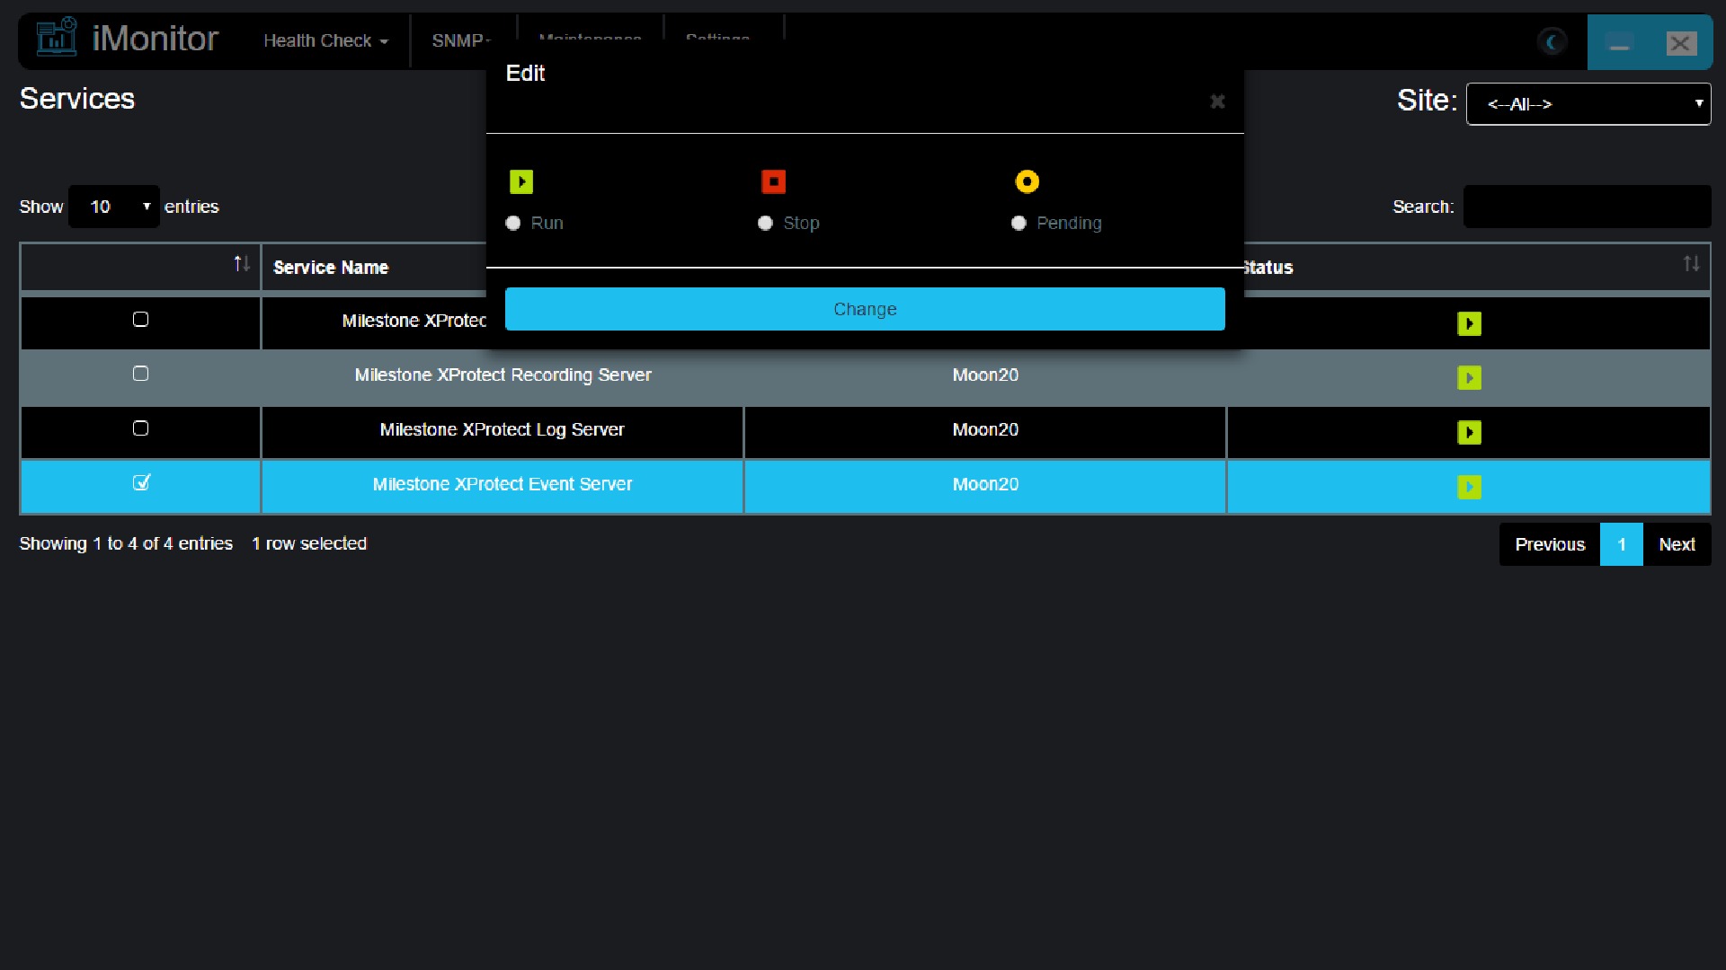Click run status icon for Recording Server row
Screen dimensions: 1726x970
1469,378
